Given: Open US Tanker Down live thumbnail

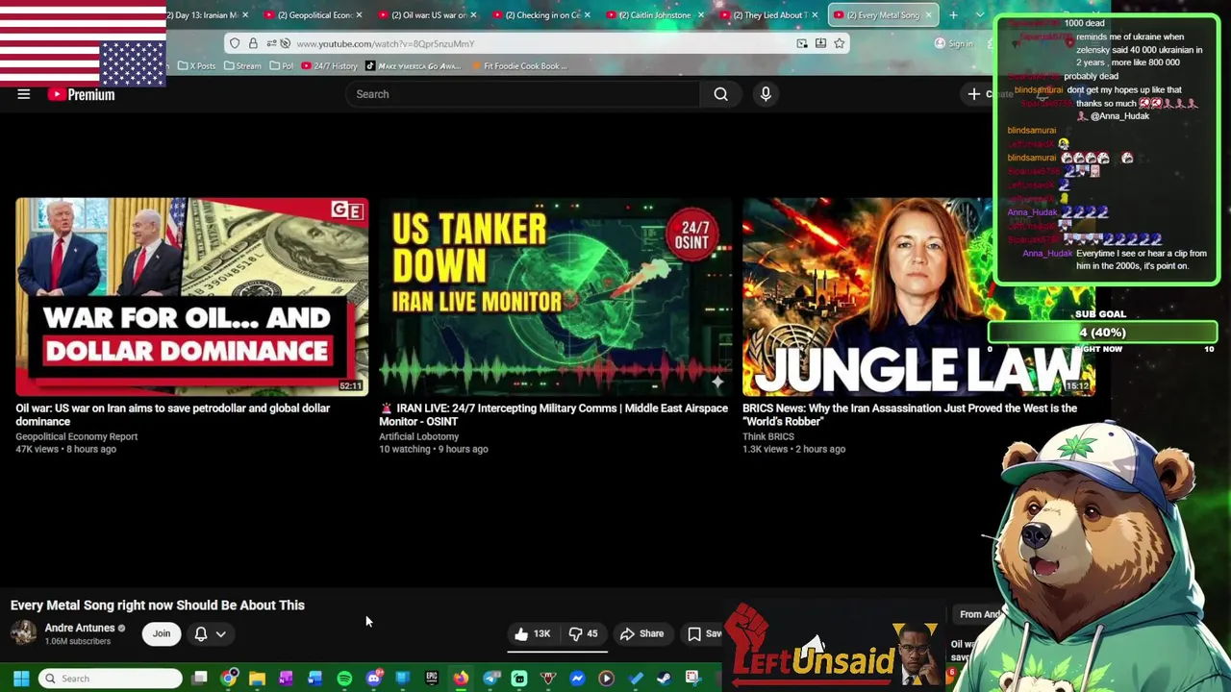Looking at the screenshot, I should point(555,297).
